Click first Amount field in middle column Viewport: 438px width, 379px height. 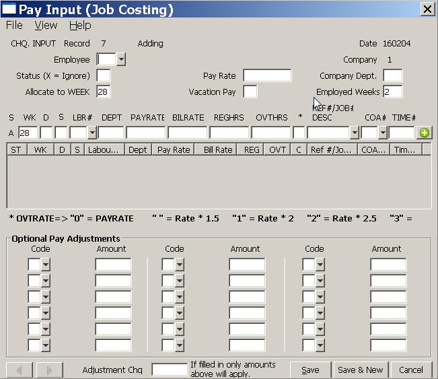pos(247,265)
